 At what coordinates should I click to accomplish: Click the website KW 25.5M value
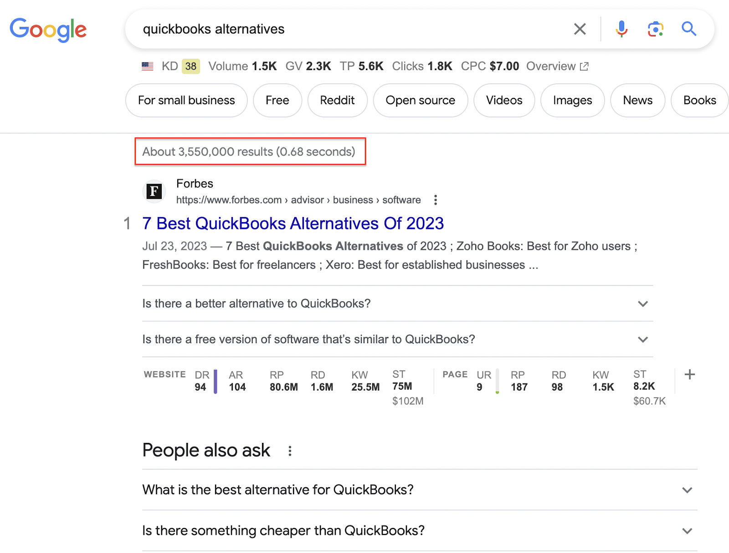(365, 387)
